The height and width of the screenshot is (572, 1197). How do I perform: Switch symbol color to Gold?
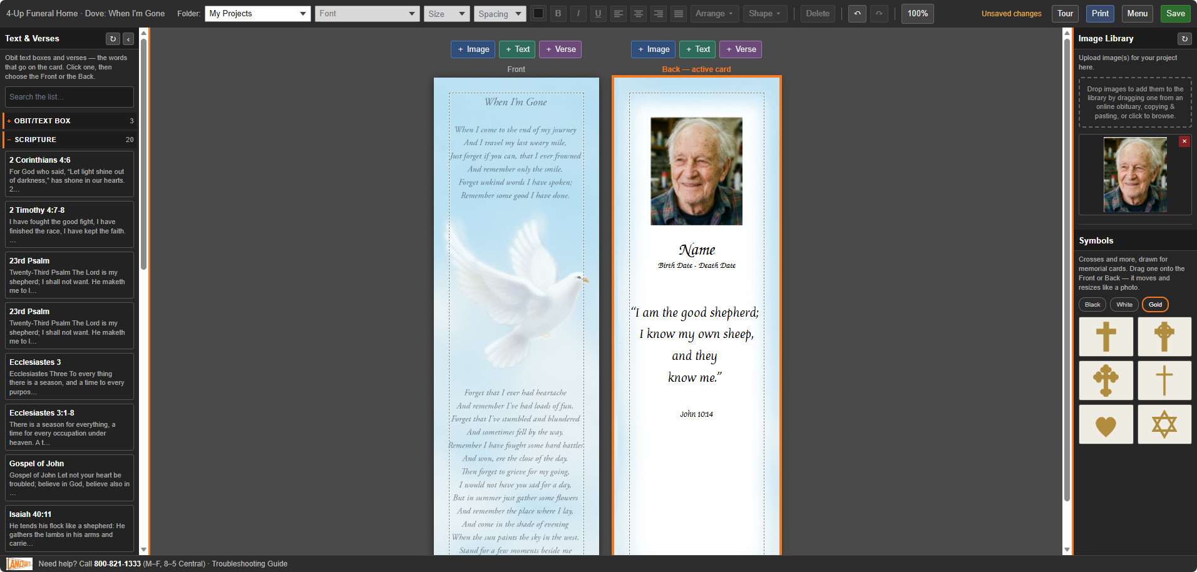point(1155,305)
